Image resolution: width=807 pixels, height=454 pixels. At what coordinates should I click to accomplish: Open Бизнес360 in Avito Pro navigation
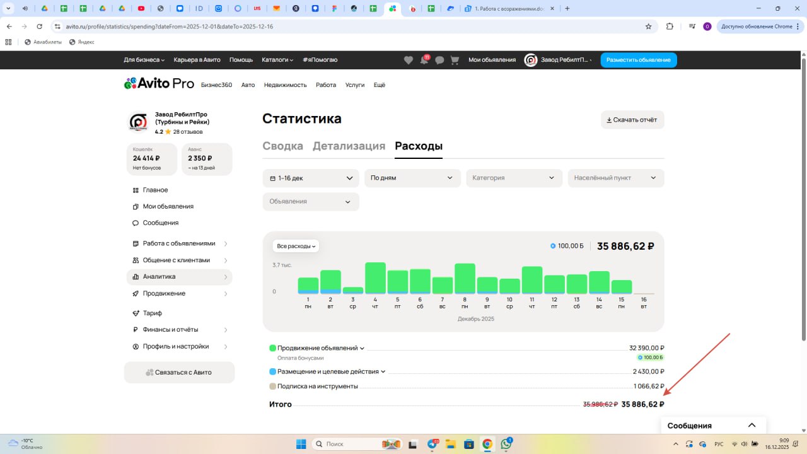(x=216, y=85)
